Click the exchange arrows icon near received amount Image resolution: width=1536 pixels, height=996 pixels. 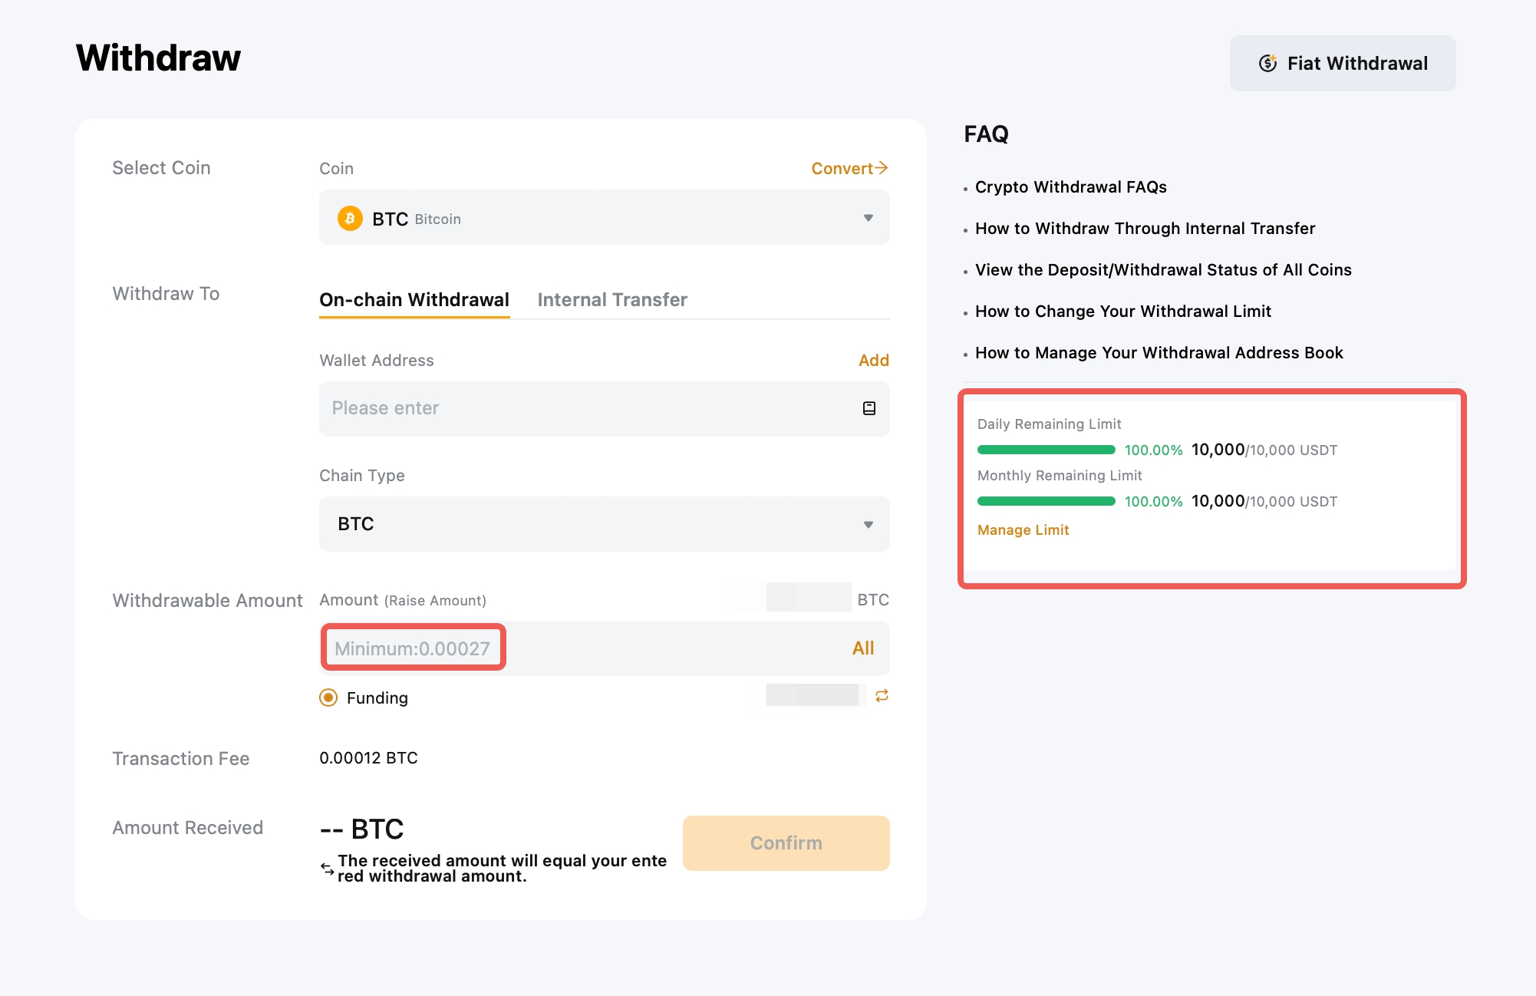[x=328, y=869]
